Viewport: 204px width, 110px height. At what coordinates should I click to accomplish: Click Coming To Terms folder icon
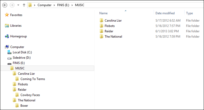coord(17,79)
